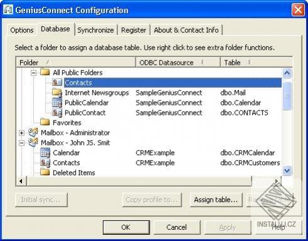Select the Database tab
This screenshot has width=308, height=241.
(x=55, y=29)
